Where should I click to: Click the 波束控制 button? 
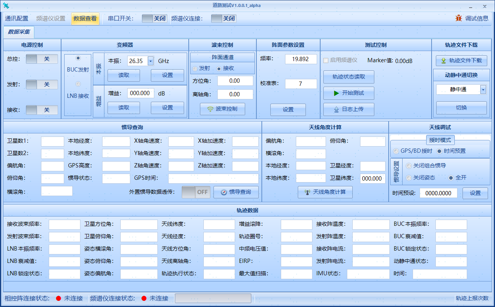click(222, 109)
